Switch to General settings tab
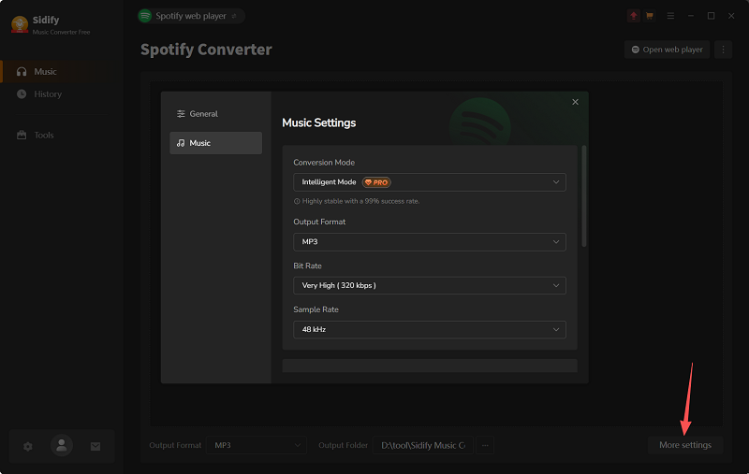The width and height of the screenshot is (749, 474). (x=216, y=114)
